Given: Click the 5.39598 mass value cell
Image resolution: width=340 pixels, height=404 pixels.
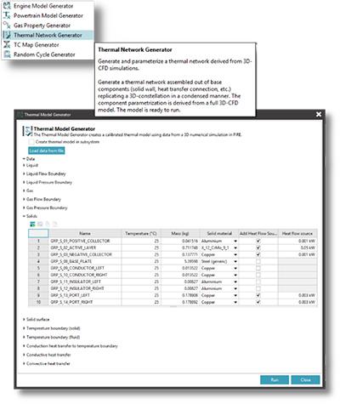Looking at the screenshot, I should click(x=180, y=261).
